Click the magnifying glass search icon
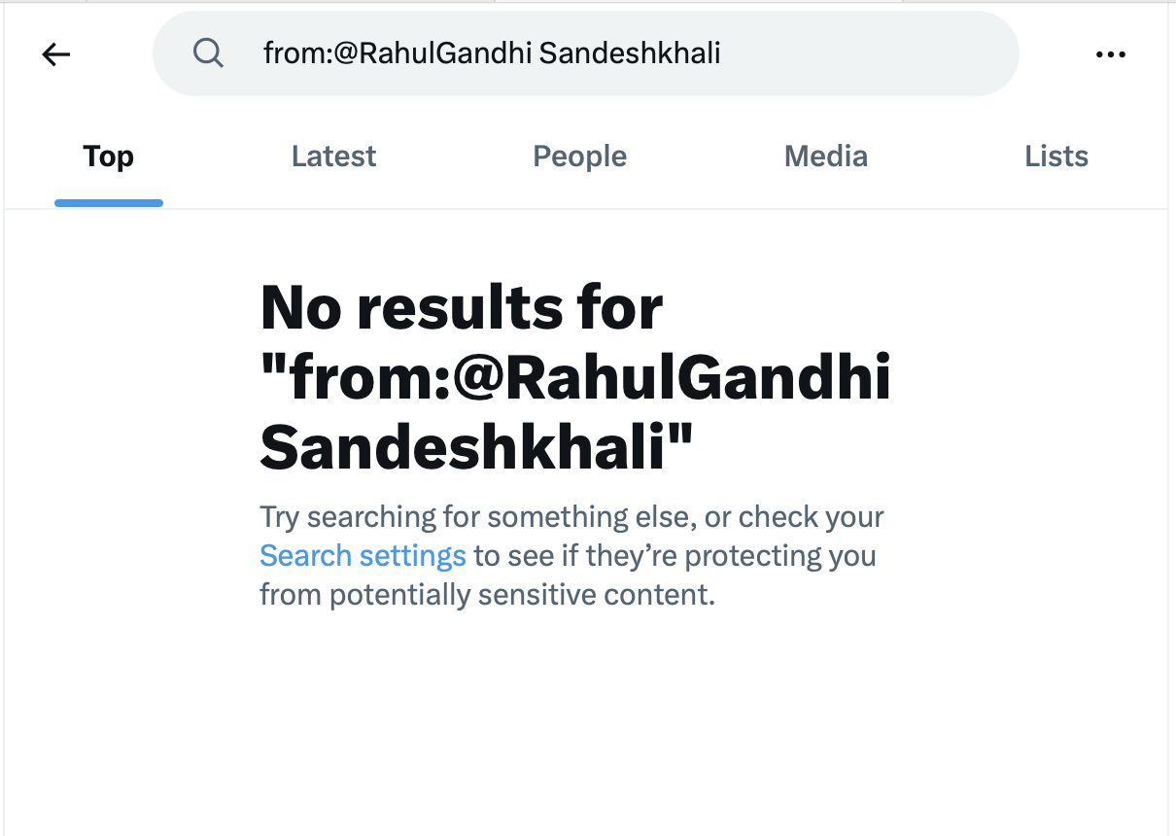 point(208,52)
